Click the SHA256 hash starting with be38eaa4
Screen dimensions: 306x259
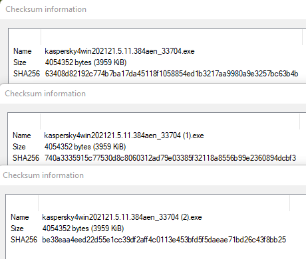(x=164, y=240)
